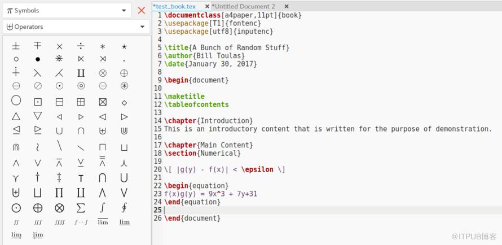The image size is (502, 245).
Task: Insert the double integral symbol
Action: pos(16,222)
